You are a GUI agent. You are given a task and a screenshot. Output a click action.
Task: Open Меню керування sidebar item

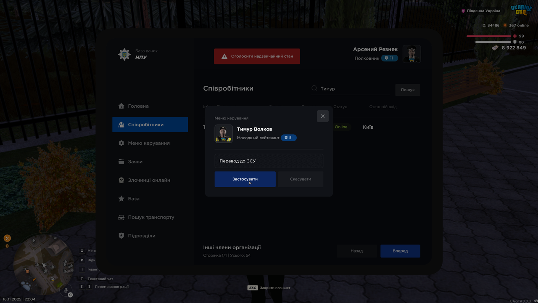[150, 143]
